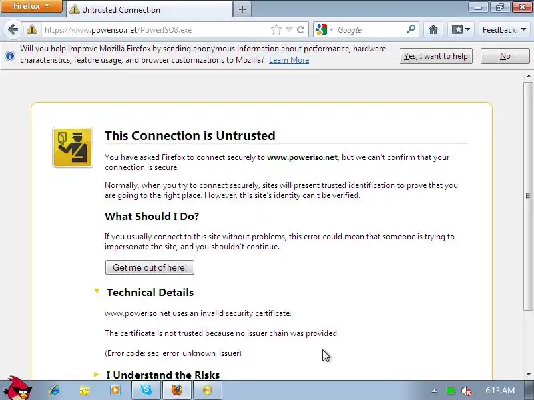Click Yes, I want to help
Screen dimensions: 534x400
pyautogui.click(x=436, y=56)
